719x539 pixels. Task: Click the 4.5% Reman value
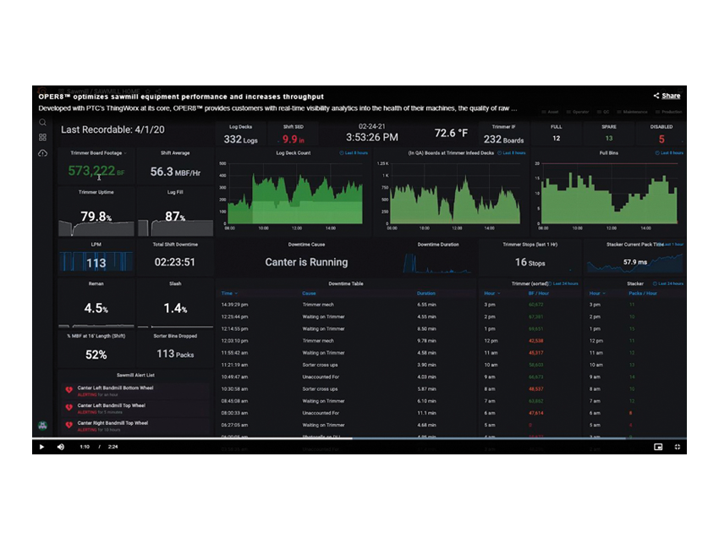click(x=96, y=308)
